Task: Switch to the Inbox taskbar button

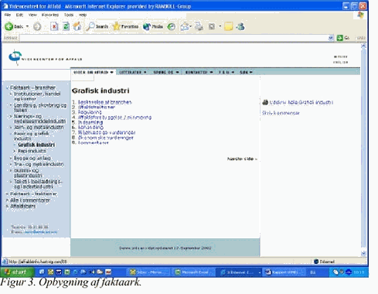Action: click(x=148, y=272)
